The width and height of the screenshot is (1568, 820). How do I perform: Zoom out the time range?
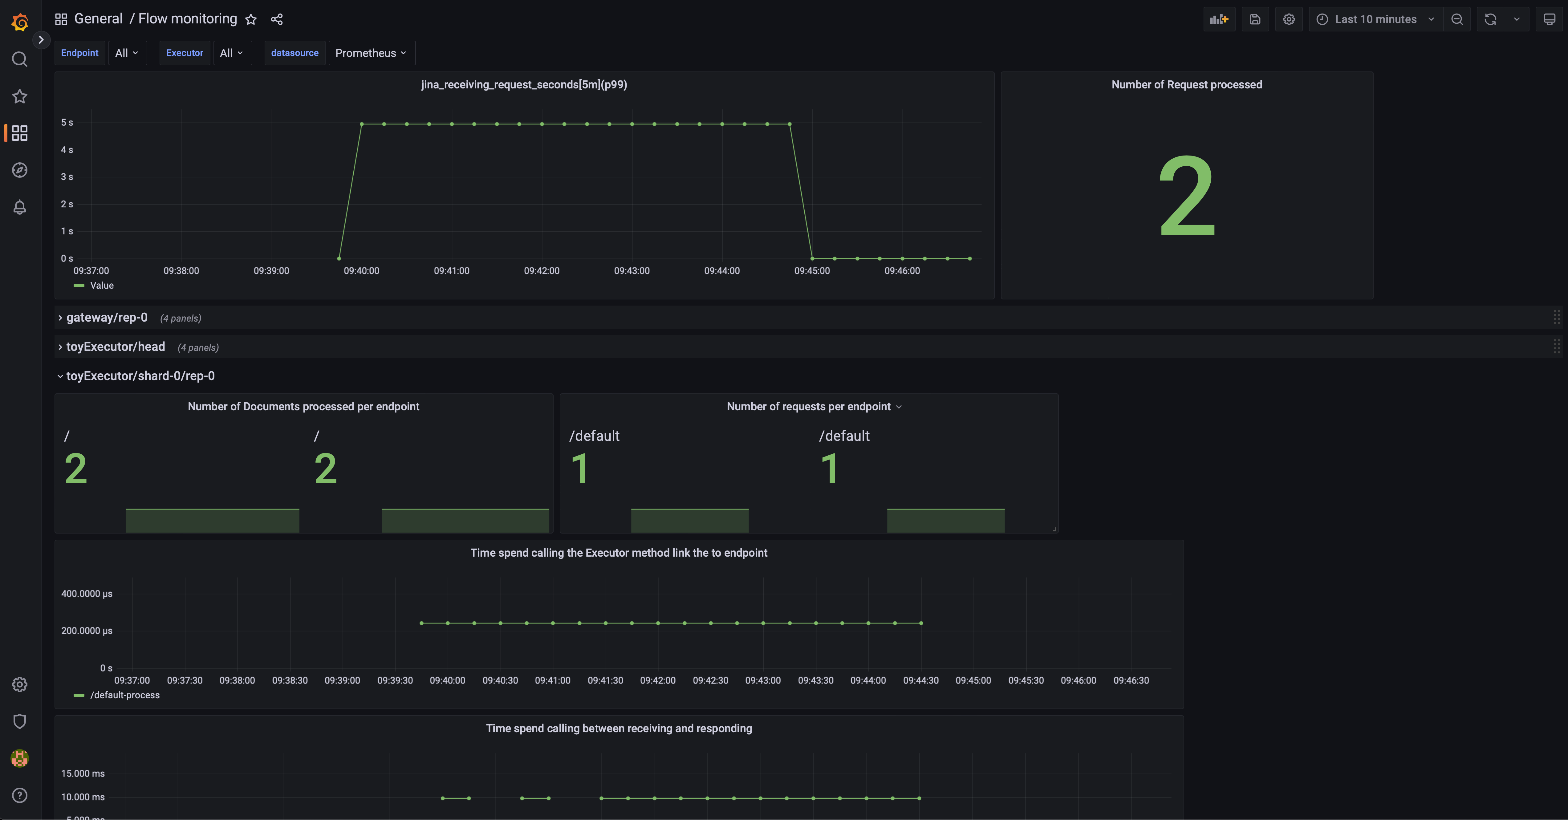tap(1456, 19)
